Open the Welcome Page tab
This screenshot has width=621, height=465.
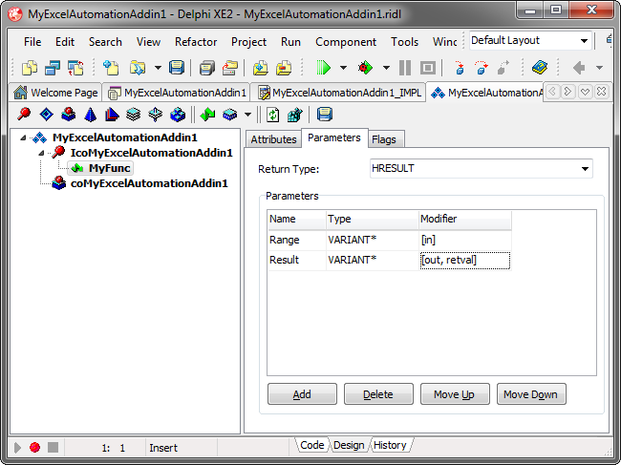55,93
